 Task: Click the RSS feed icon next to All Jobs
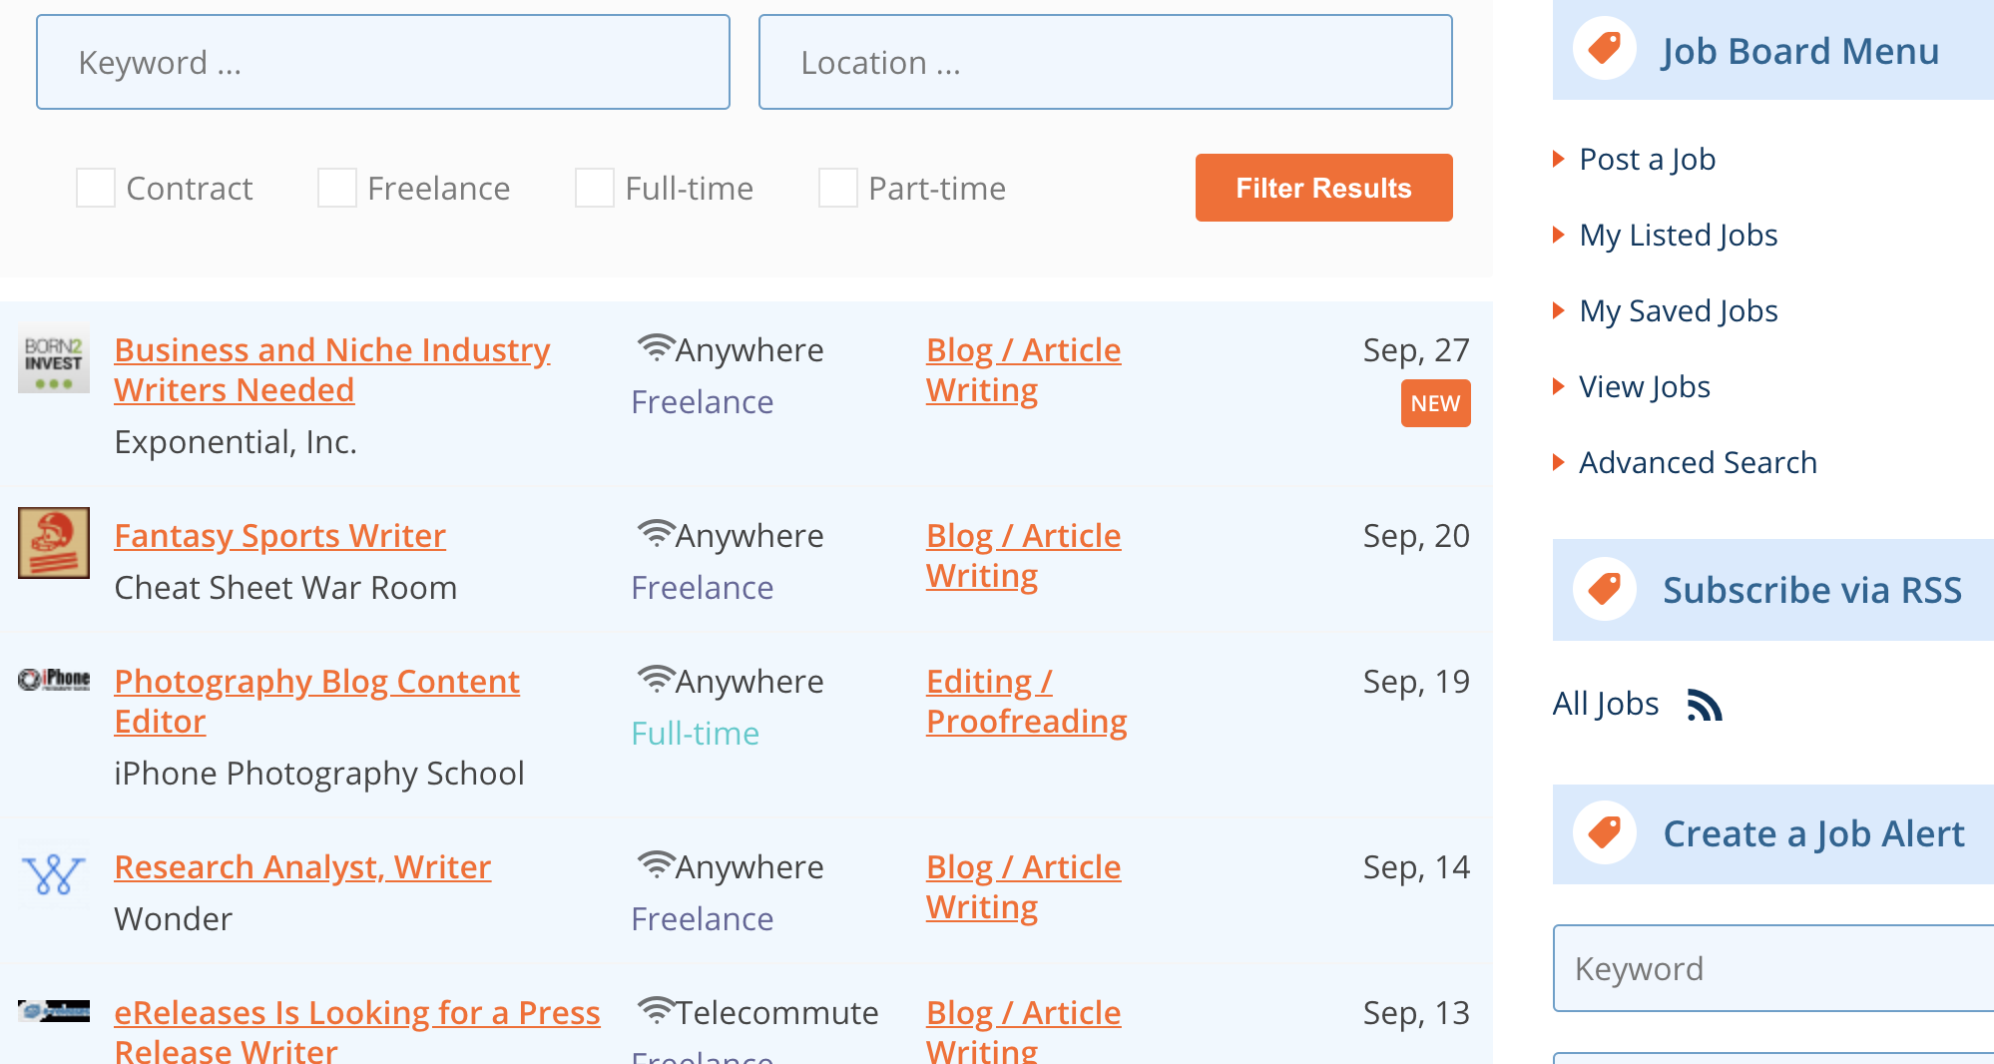[x=1707, y=705]
